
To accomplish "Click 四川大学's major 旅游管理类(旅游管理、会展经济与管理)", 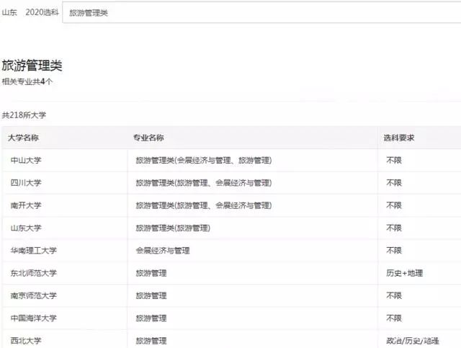I will pos(203,183).
